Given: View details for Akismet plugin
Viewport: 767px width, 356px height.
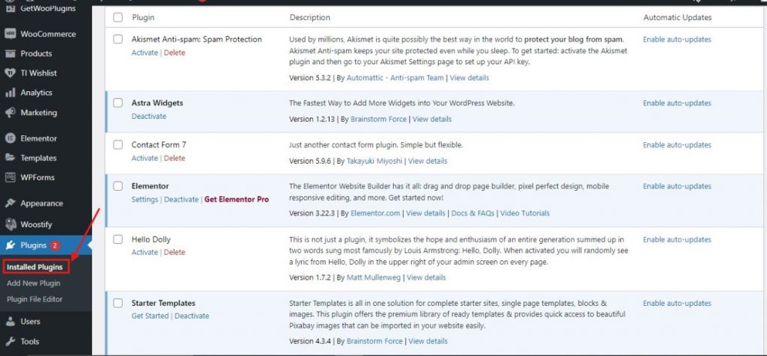Looking at the screenshot, I should (469, 78).
